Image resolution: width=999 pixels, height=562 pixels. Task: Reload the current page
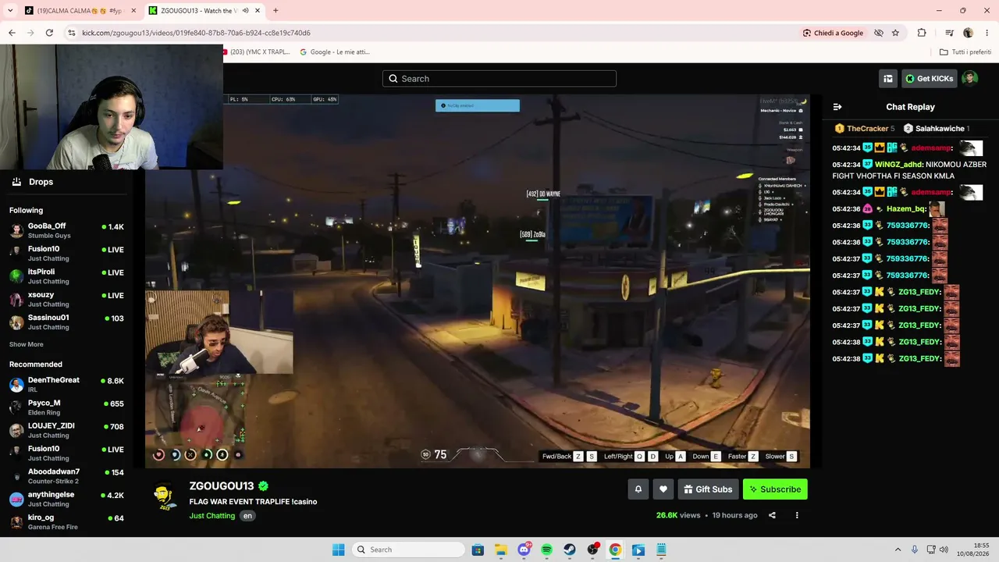pyautogui.click(x=49, y=33)
